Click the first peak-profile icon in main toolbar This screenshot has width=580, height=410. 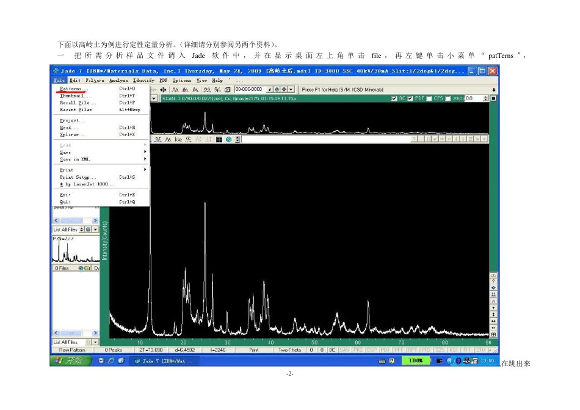coord(175,89)
